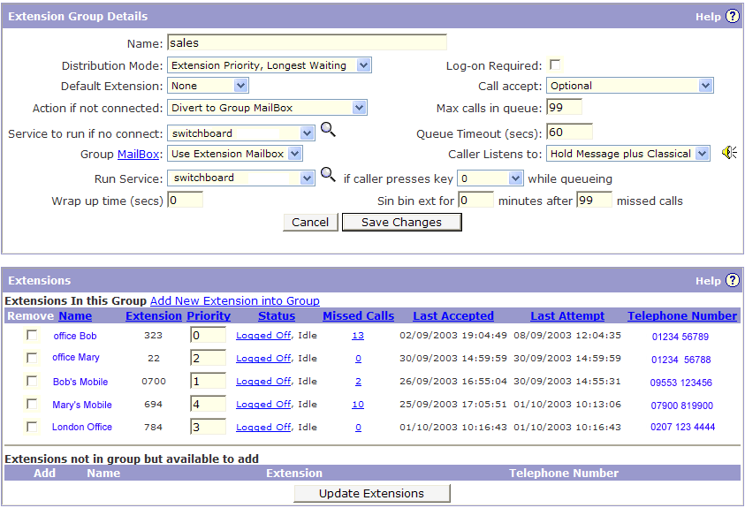The width and height of the screenshot is (745, 508).
Task: Click priority field for London Office
Action: pyautogui.click(x=208, y=427)
